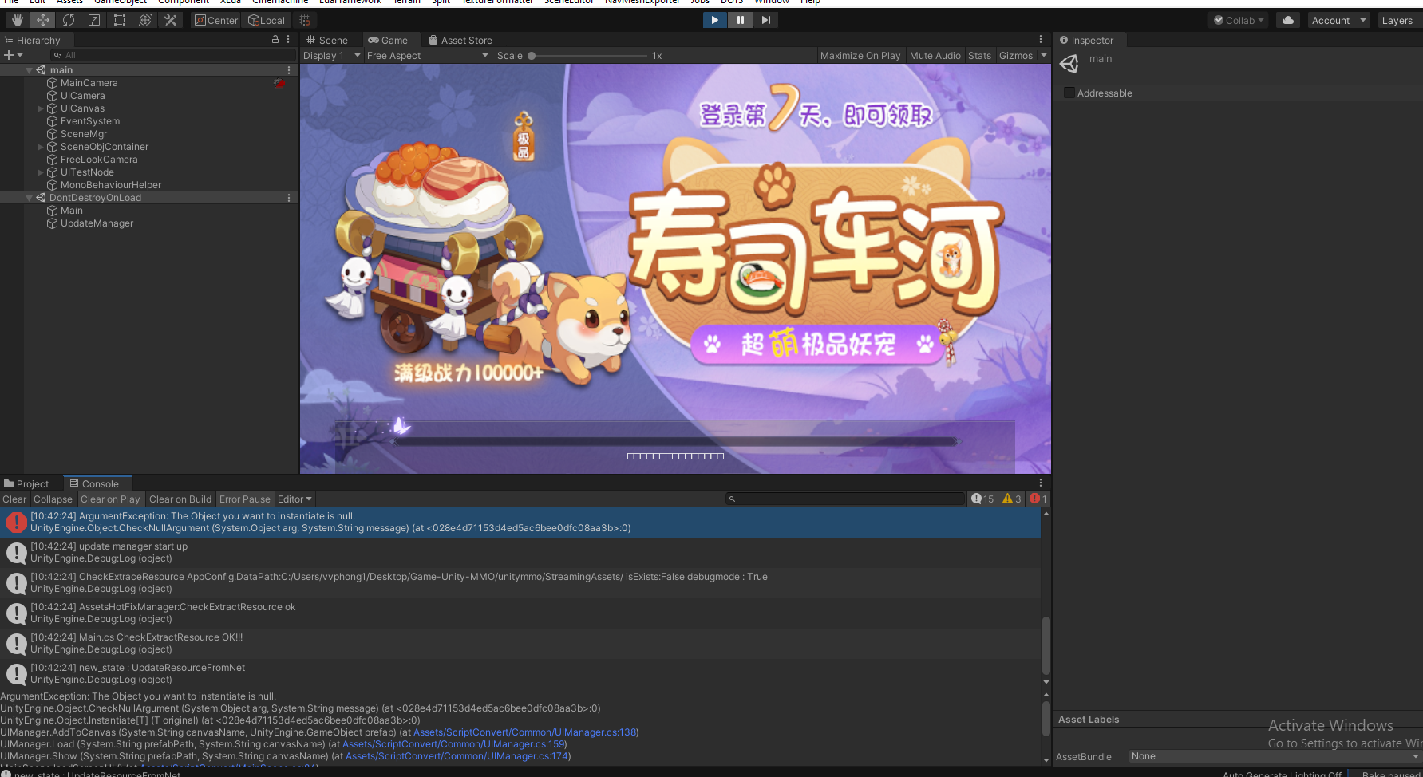Expand the UICanvas object
The width and height of the screenshot is (1423, 777).
(40, 108)
